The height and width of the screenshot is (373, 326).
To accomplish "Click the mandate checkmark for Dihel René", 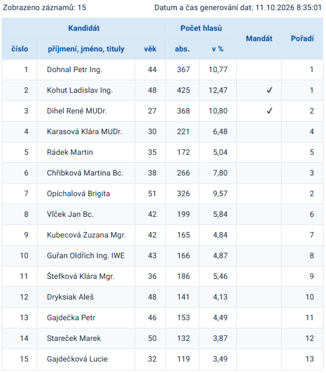I will (x=269, y=111).
